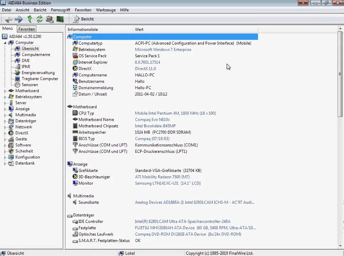Click the Back arrow toolbar icon
The image size is (344, 256).
click(x=9, y=19)
